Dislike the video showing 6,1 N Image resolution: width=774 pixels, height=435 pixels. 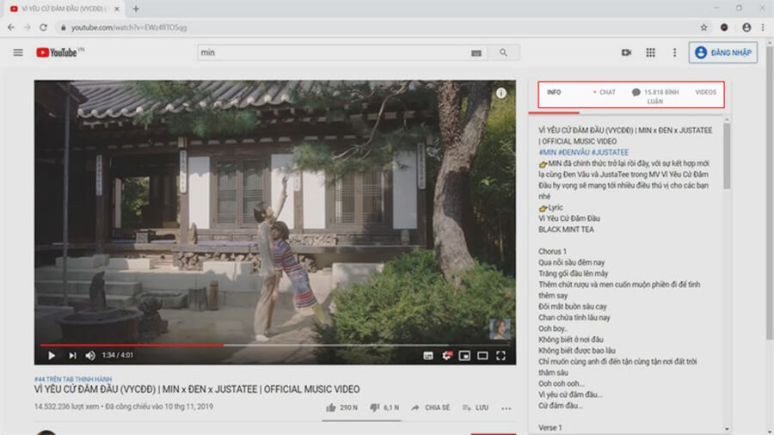[384, 407]
